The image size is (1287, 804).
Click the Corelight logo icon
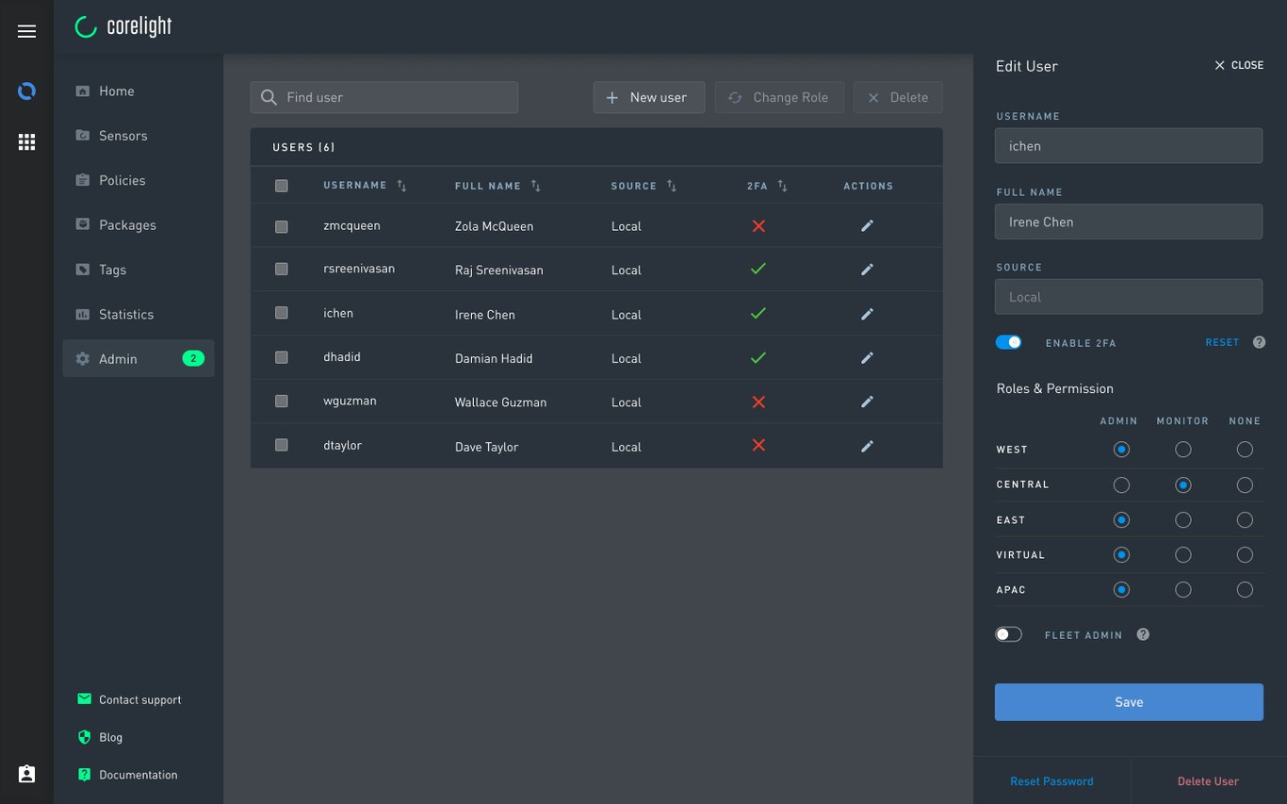tap(86, 26)
